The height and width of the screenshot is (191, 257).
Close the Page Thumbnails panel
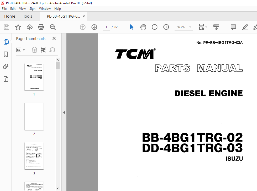pyautogui.click(x=54, y=38)
